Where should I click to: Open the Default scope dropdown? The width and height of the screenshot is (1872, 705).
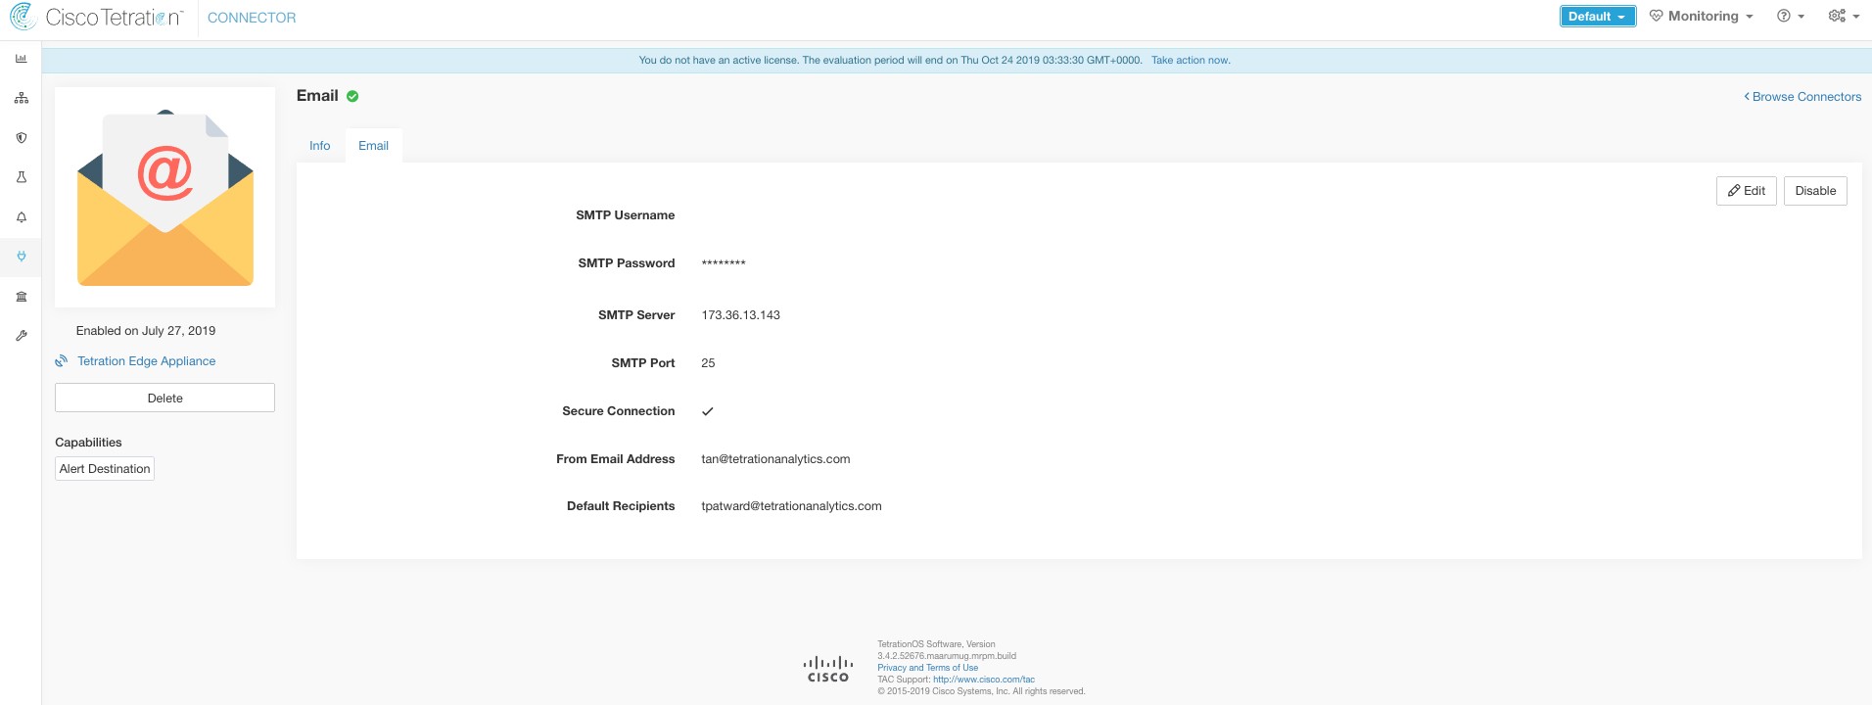(x=1597, y=17)
